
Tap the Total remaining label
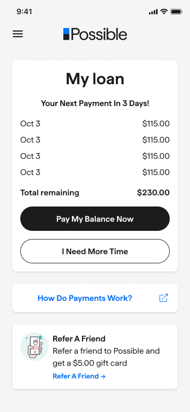click(x=50, y=193)
